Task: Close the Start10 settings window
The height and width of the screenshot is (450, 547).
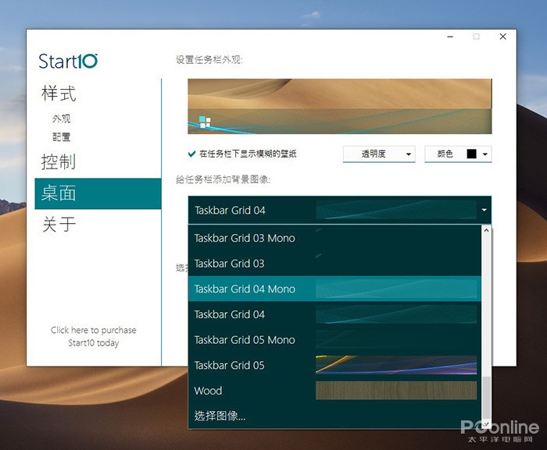Action: 502,37
